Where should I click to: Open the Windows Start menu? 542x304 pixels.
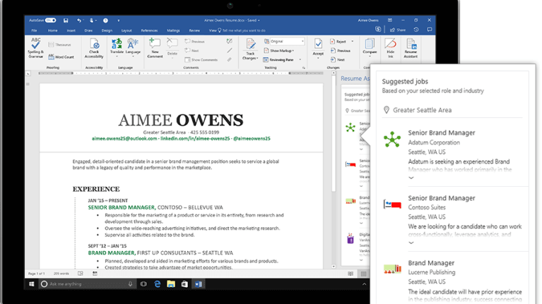coord(32,284)
